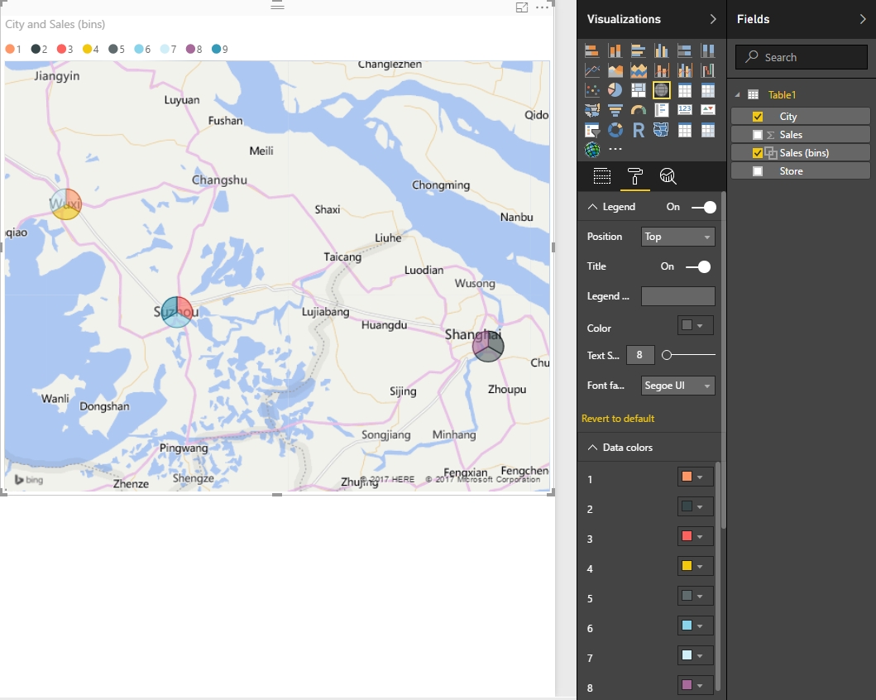Select the funnel chart visualization
The image size is (876, 700).
(x=615, y=110)
